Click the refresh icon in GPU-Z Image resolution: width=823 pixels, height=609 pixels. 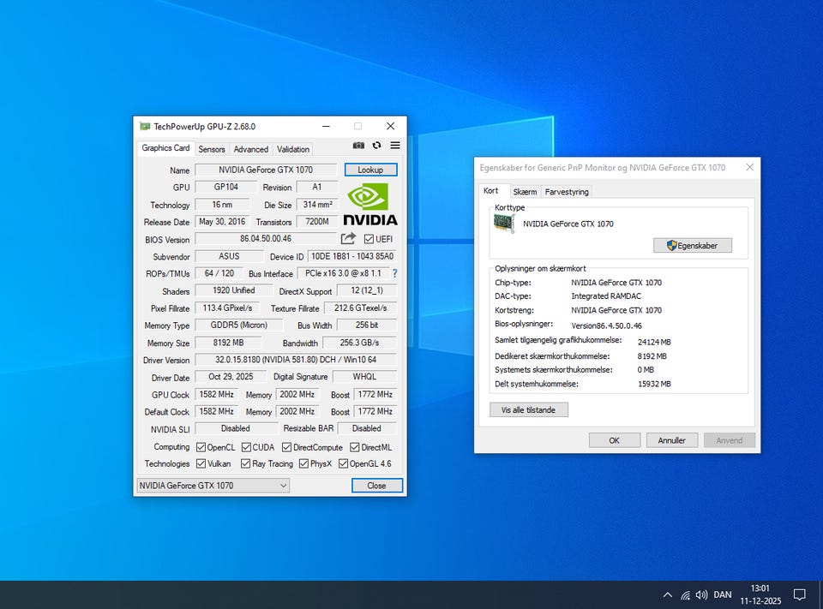pyautogui.click(x=376, y=146)
